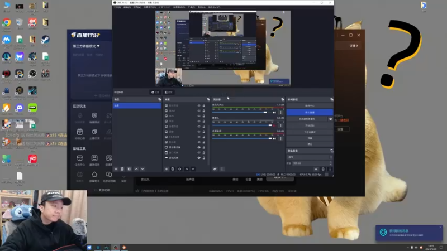This screenshot has height=251, width=447.
Task: Remove the scene transition with trash icon
Action: pos(323,169)
